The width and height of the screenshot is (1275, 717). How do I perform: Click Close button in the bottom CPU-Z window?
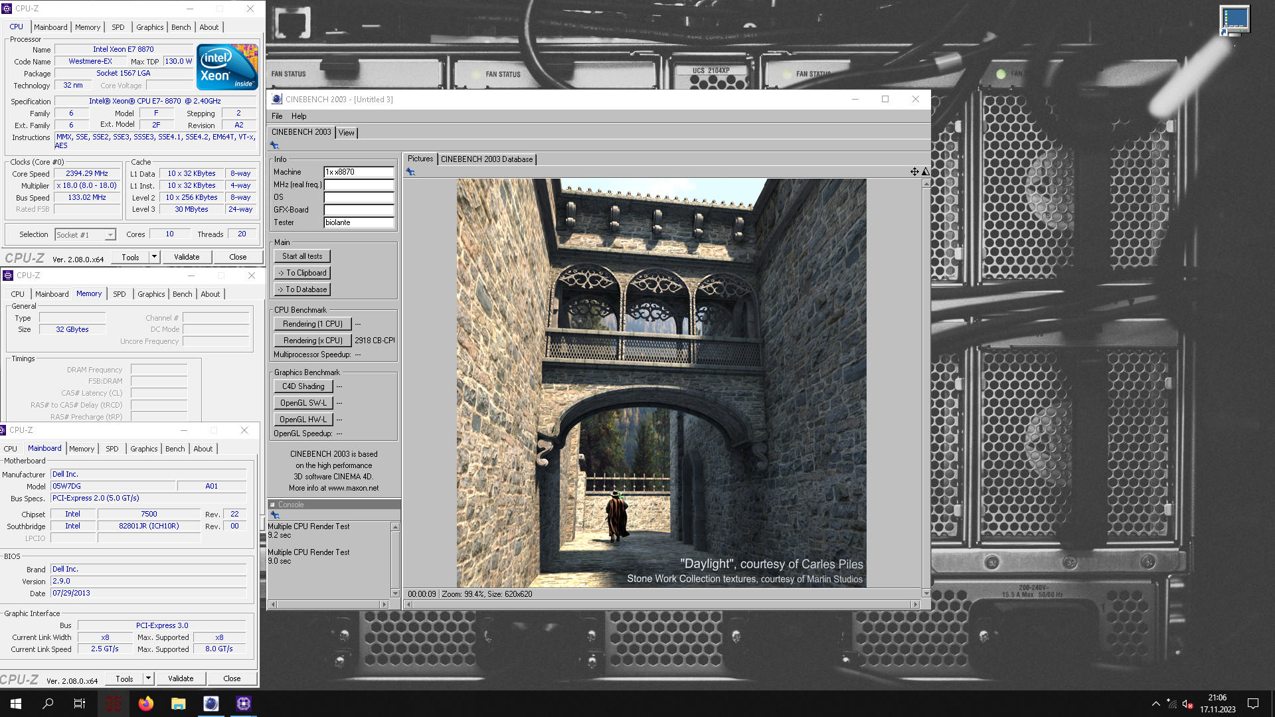(232, 678)
